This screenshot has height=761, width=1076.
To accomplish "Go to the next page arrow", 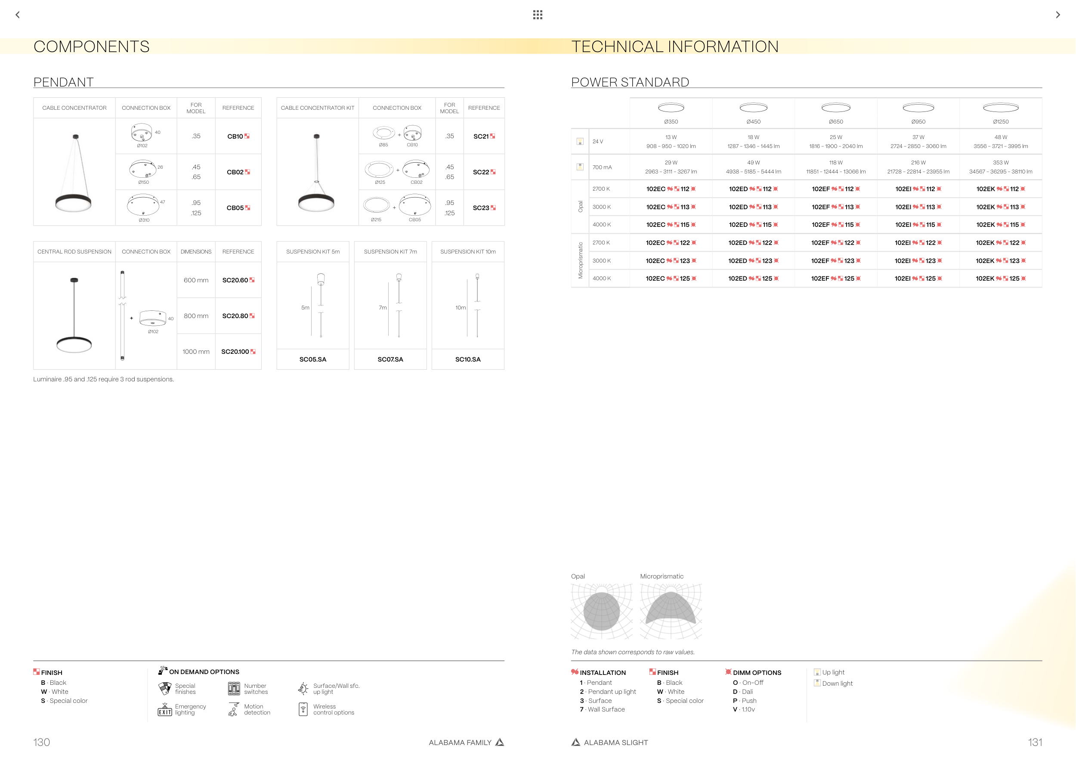I will (1058, 15).
